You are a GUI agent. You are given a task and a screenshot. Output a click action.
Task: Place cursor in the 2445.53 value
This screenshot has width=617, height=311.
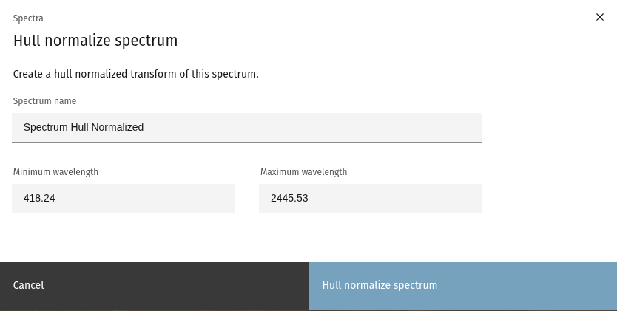point(288,198)
